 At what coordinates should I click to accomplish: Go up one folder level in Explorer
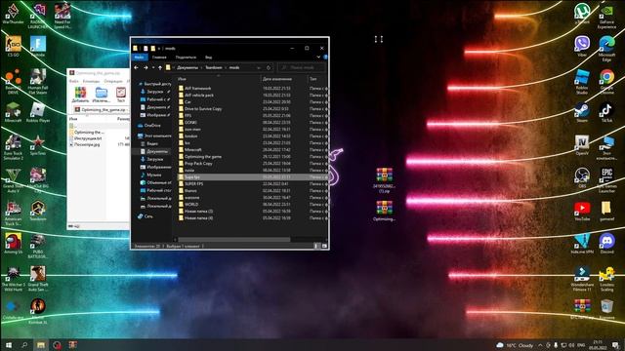(x=160, y=67)
